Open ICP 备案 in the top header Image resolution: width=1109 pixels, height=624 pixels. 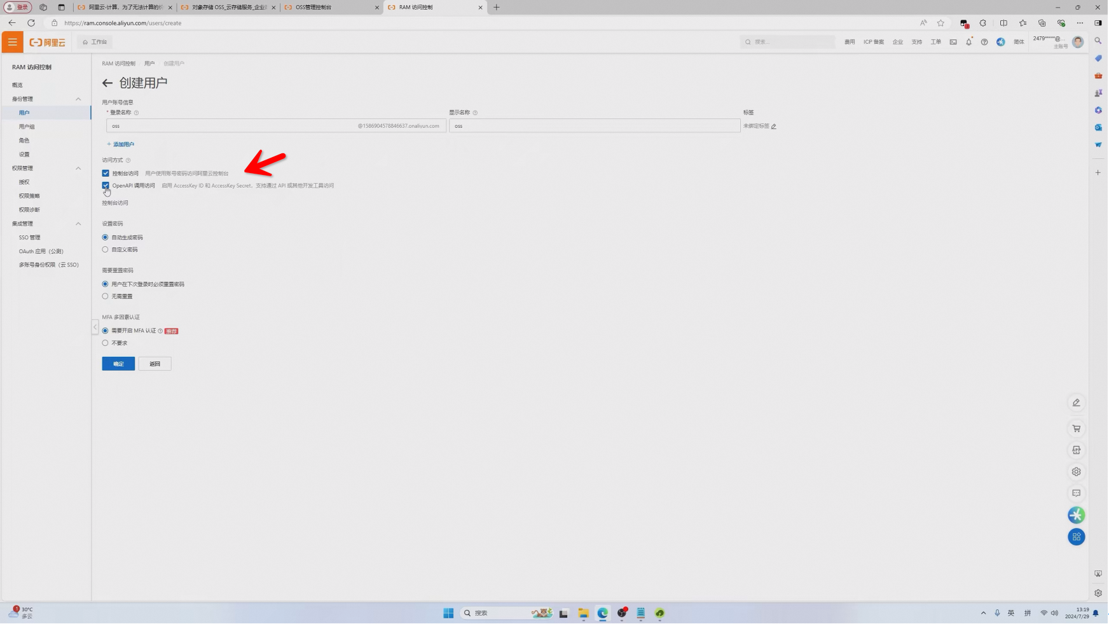click(x=874, y=42)
